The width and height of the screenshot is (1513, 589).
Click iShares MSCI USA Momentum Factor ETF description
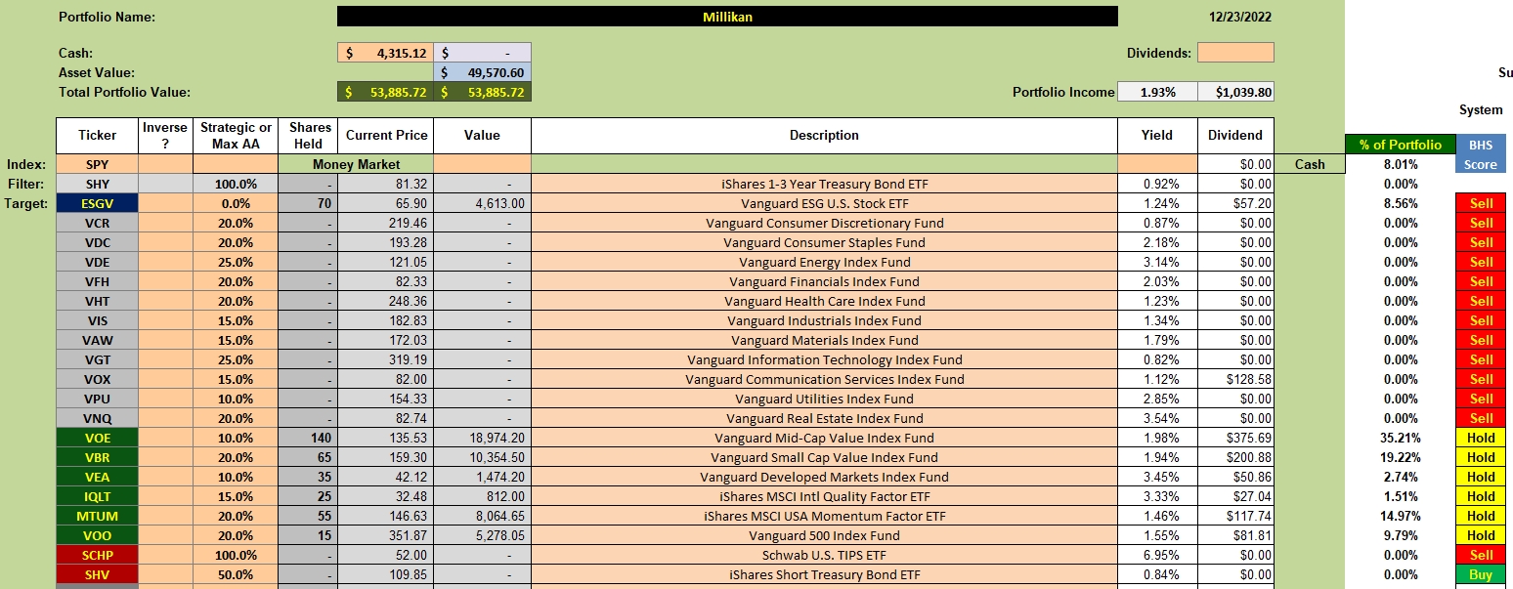pyautogui.click(x=824, y=516)
